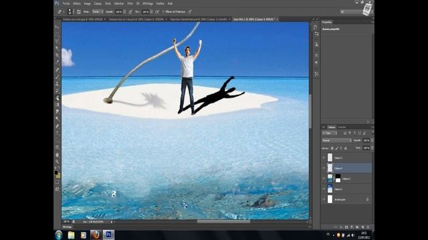Image resolution: width=428 pixels, height=240 pixels.
Task: Open Fond fill arrow in Calques panel
Action: [x=372, y=148]
